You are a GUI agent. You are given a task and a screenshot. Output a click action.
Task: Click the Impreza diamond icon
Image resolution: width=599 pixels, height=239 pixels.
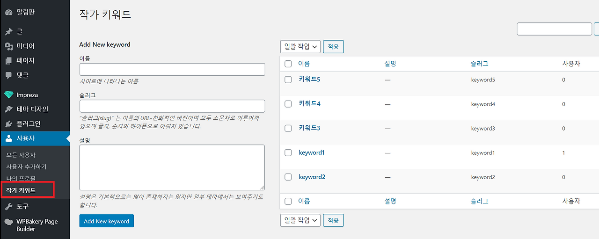tap(8, 95)
